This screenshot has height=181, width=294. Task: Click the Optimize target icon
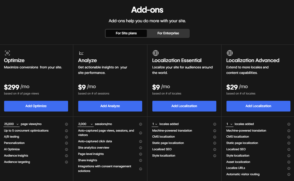point(7,53)
